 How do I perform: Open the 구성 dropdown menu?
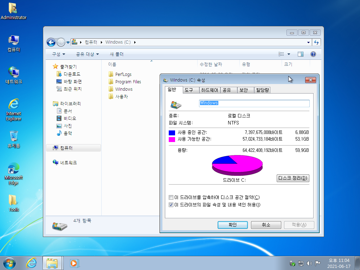(59, 54)
